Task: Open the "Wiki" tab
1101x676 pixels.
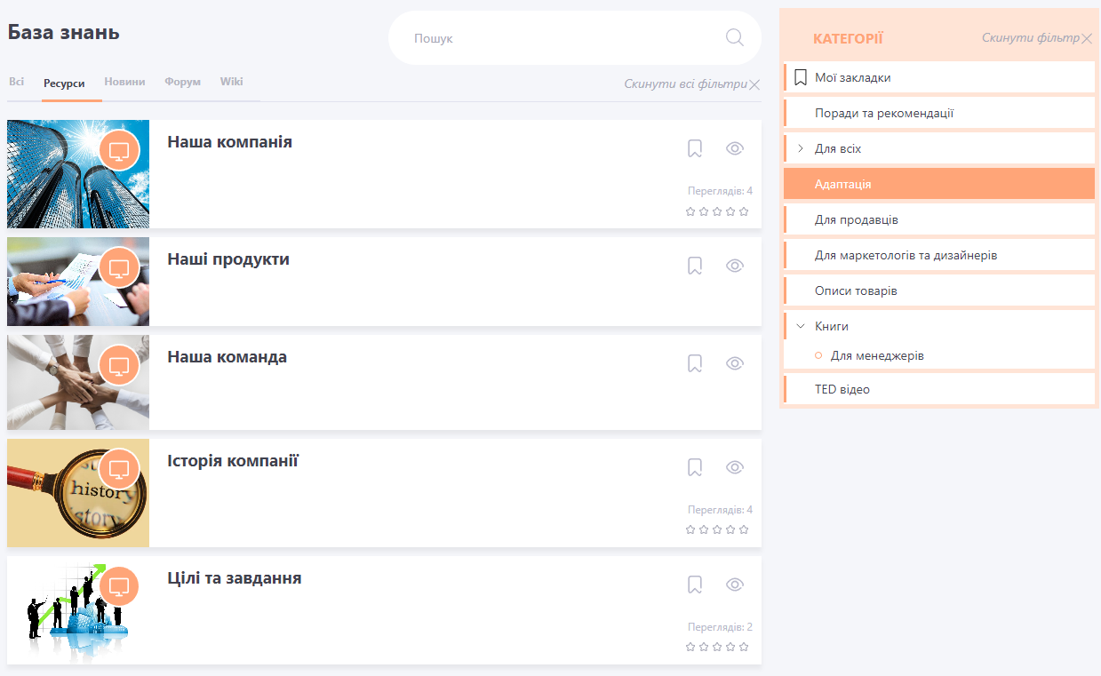Action: point(231,82)
